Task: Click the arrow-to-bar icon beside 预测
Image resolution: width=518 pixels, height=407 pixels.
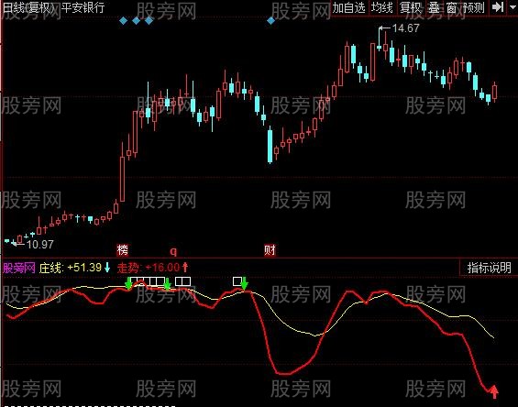Action: [498, 7]
